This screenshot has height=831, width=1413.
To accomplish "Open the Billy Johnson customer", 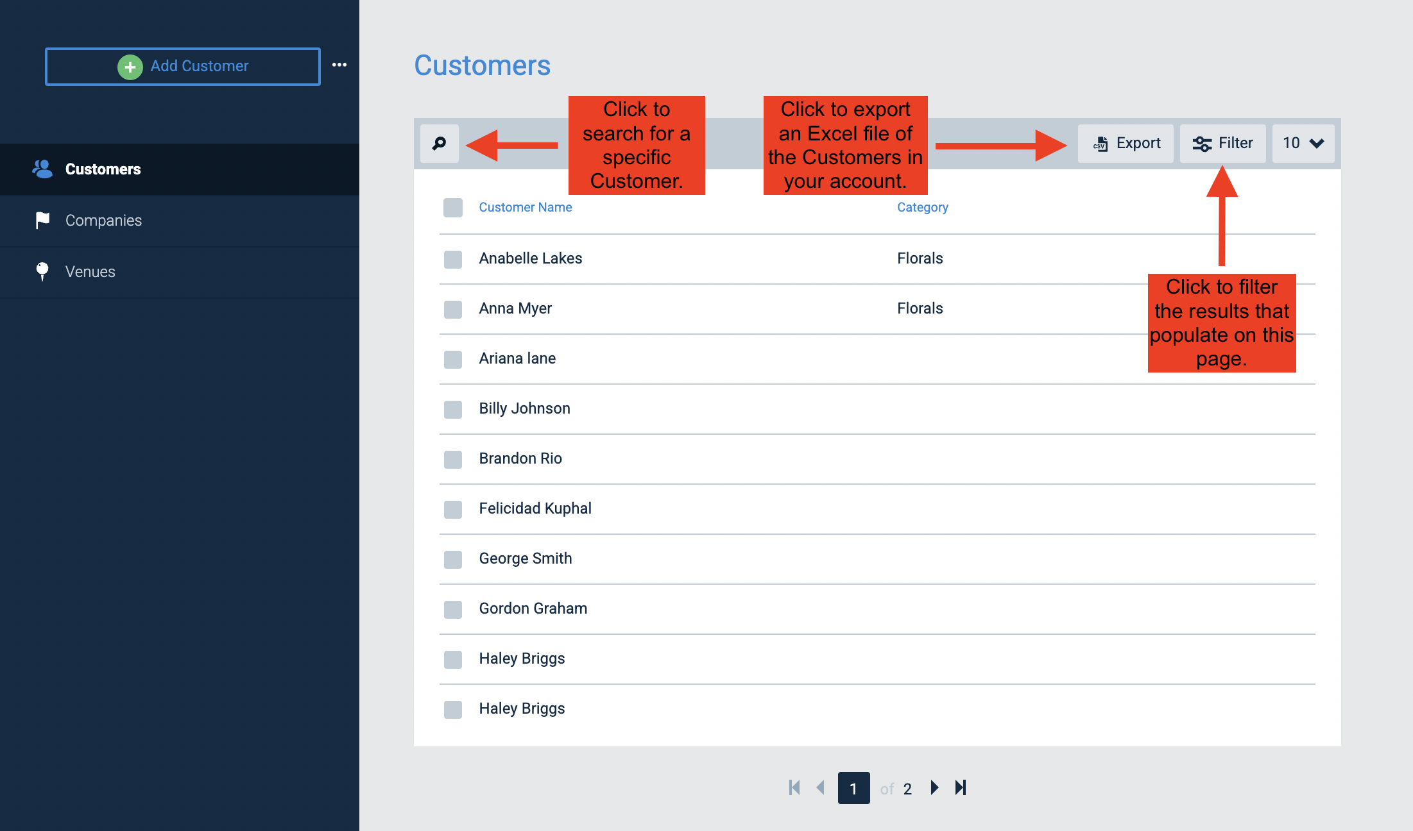I will point(525,408).
